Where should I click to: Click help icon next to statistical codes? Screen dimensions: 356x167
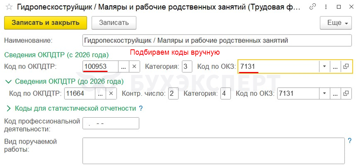point(141,109)
